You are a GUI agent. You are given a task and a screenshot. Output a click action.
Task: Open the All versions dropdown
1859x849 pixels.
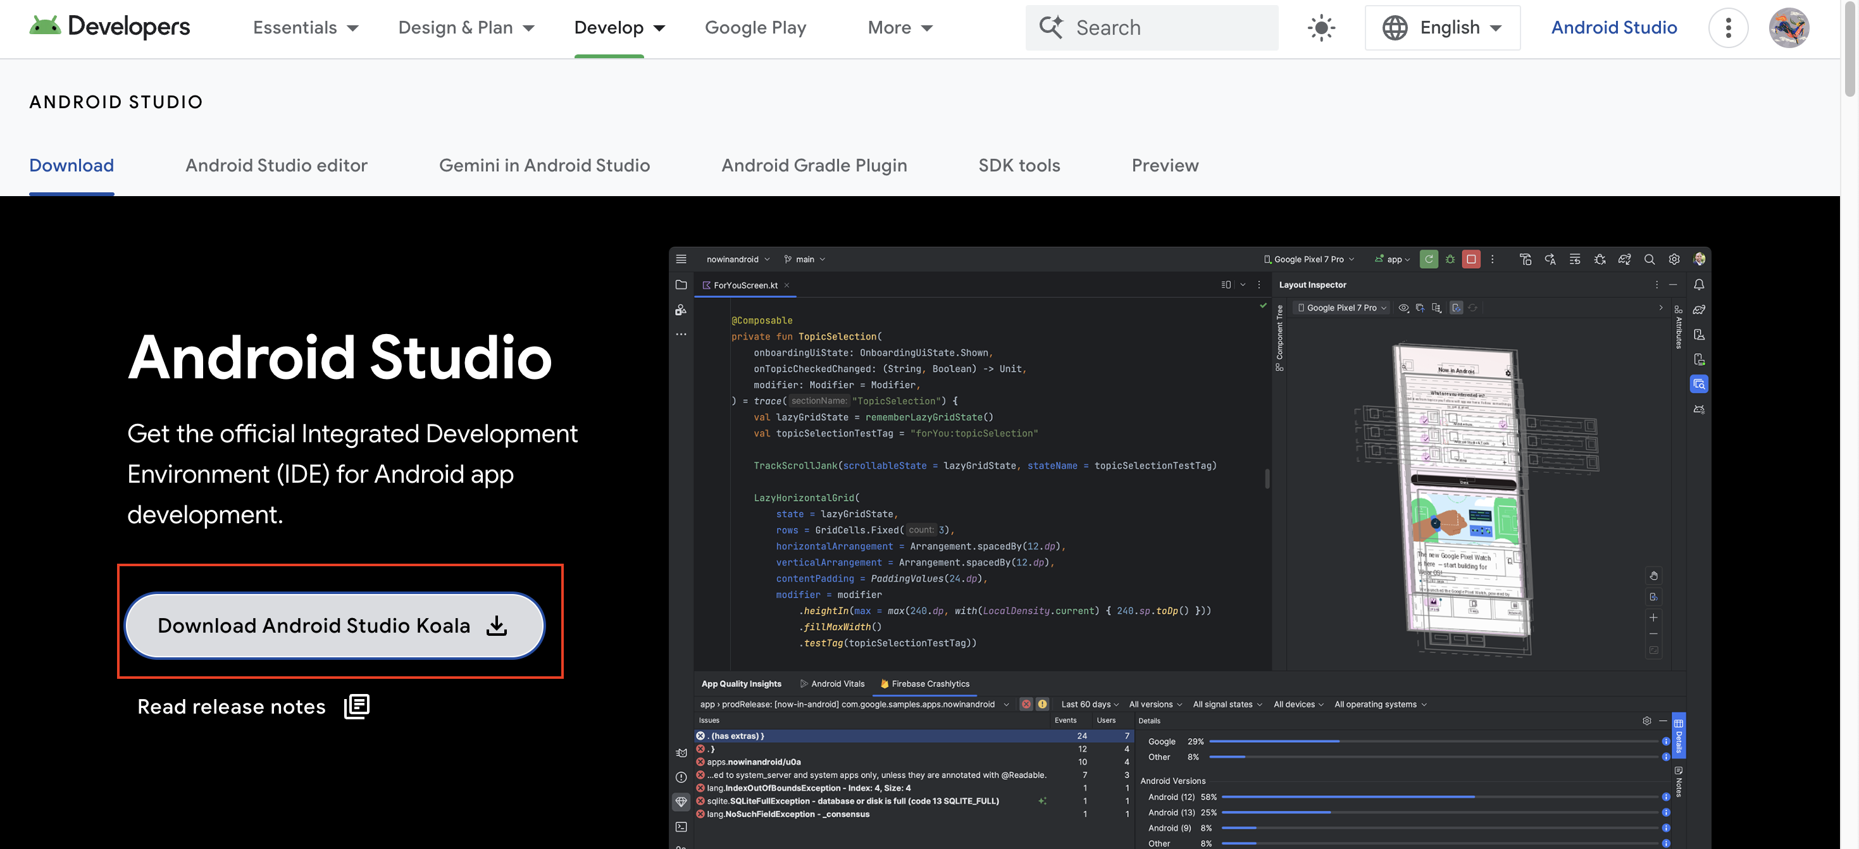(1155, 704)
